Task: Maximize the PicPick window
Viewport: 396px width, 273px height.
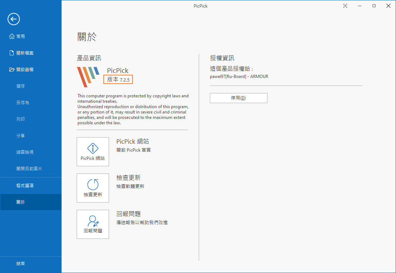Action: [x=374, y=6]
